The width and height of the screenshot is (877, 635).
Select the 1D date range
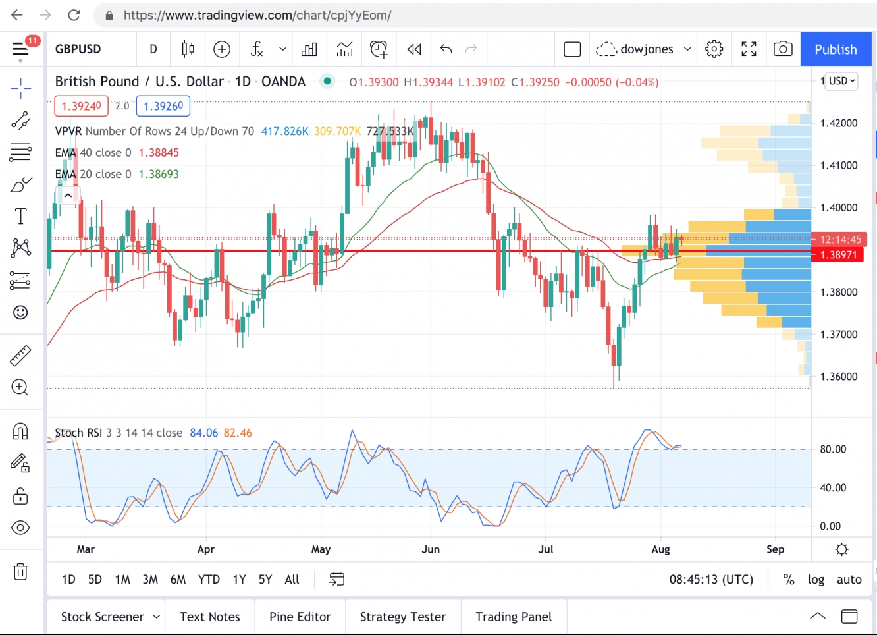(x=68, y=580)
